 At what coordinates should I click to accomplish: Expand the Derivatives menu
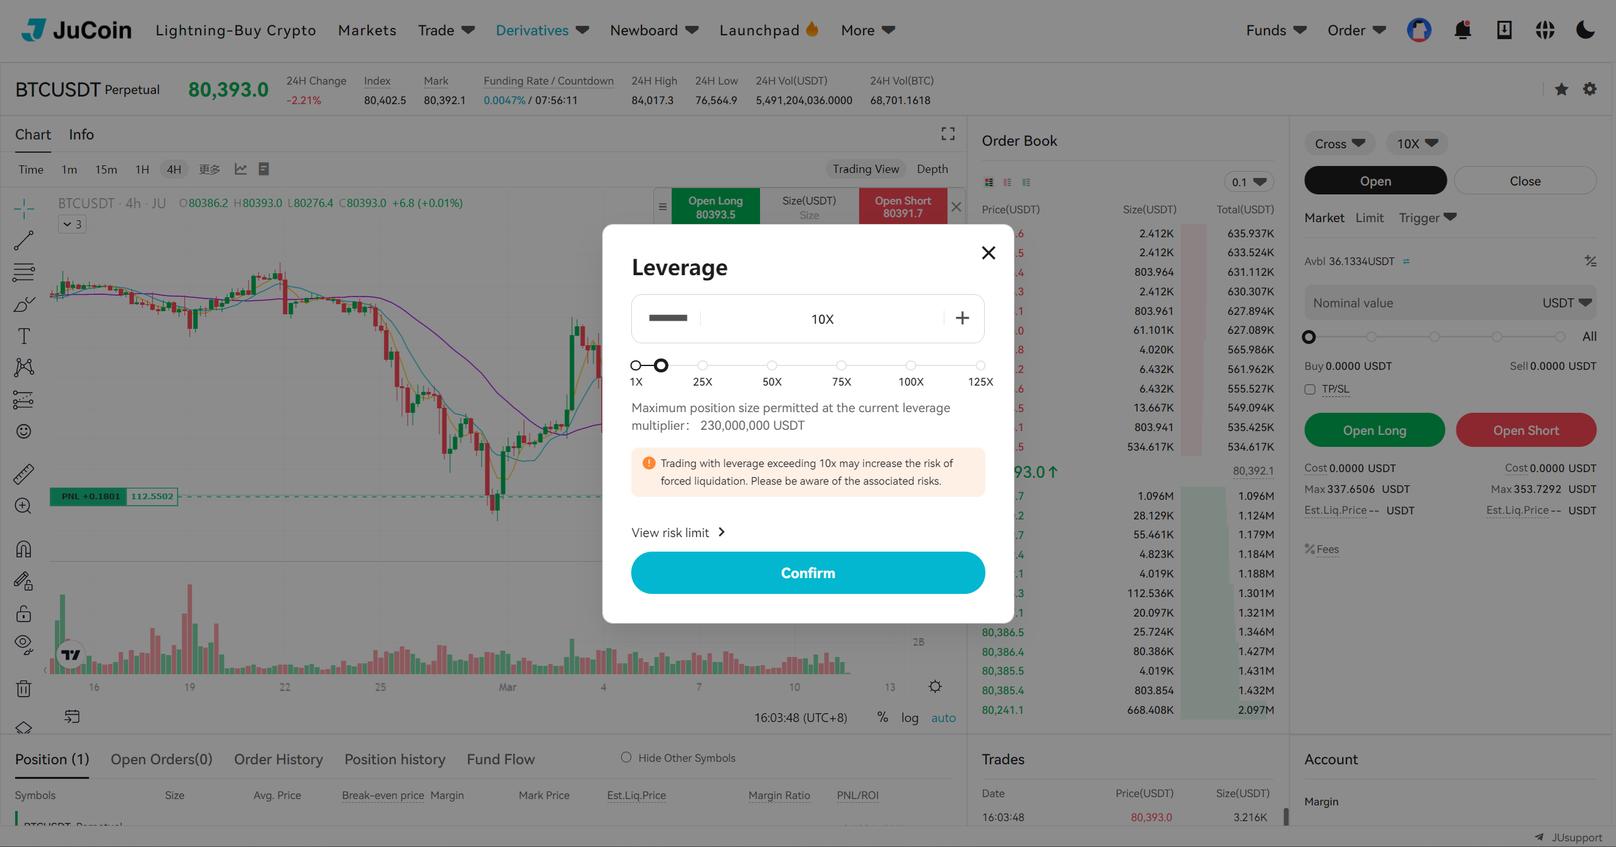pos(542,30)
